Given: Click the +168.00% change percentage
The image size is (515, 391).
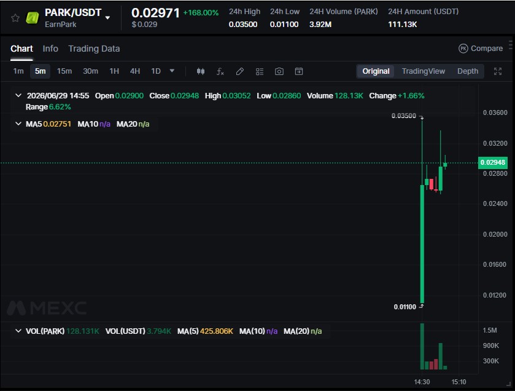Looking at the screenshot, I should [201, 13].
